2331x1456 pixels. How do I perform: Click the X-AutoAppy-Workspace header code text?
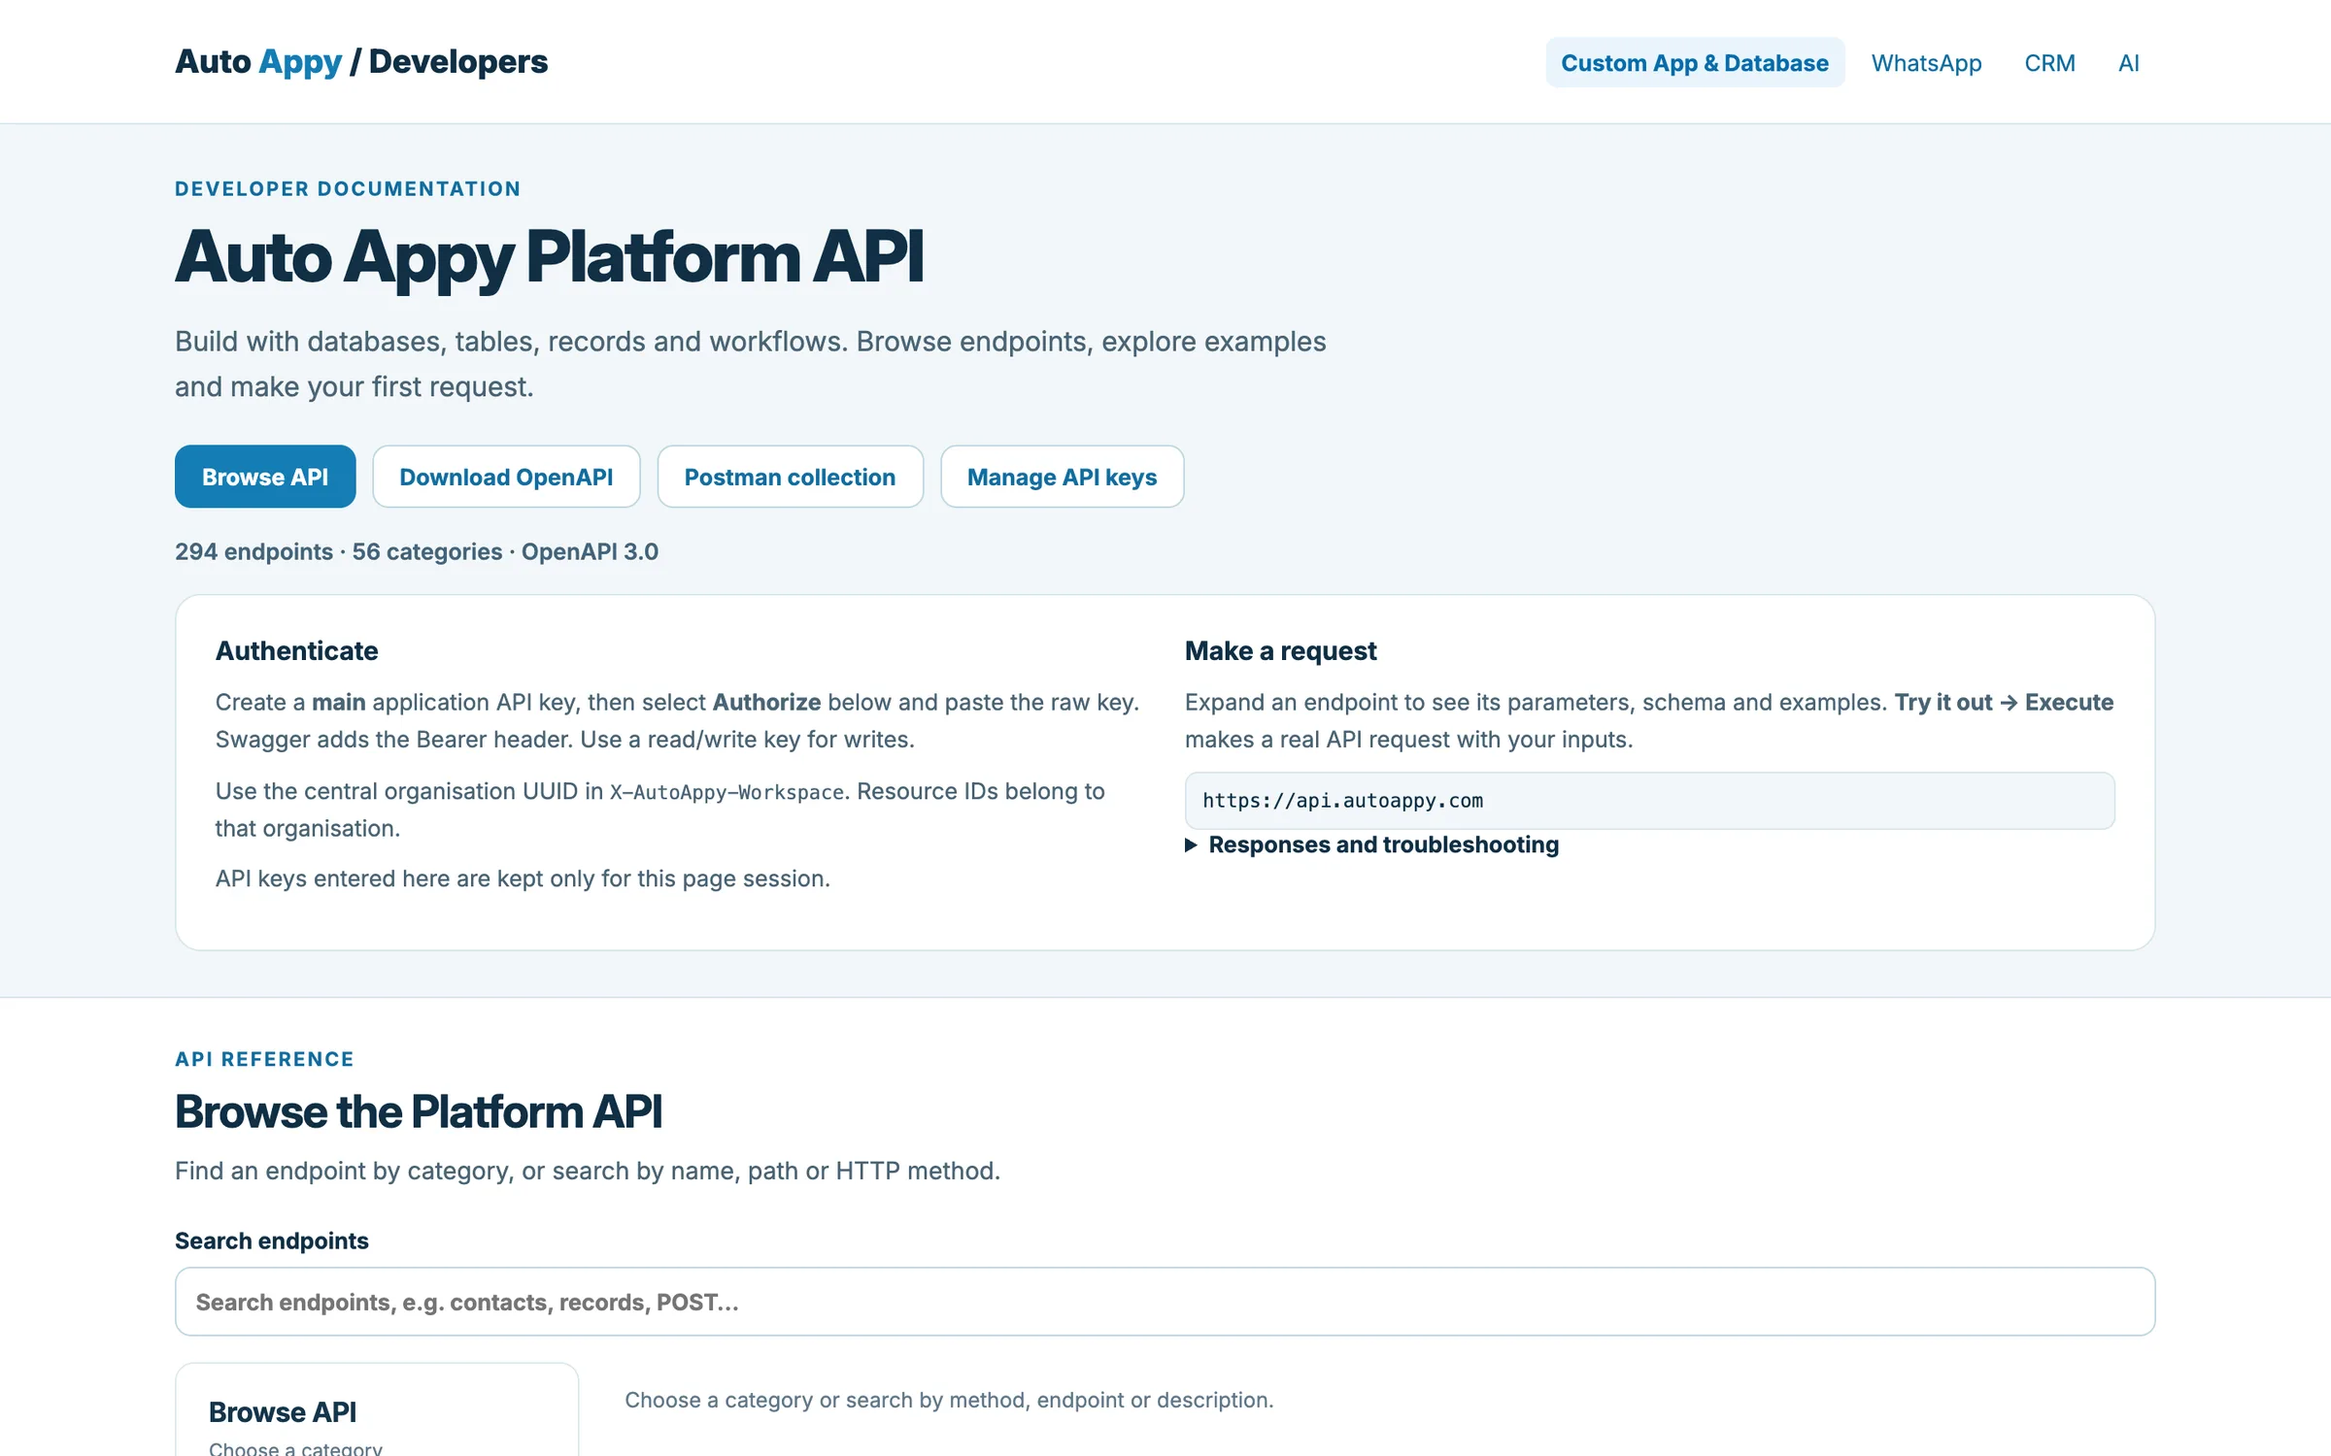pos(726,792)
